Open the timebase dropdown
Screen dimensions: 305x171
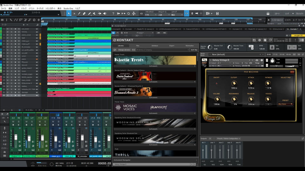click(164, 15)
